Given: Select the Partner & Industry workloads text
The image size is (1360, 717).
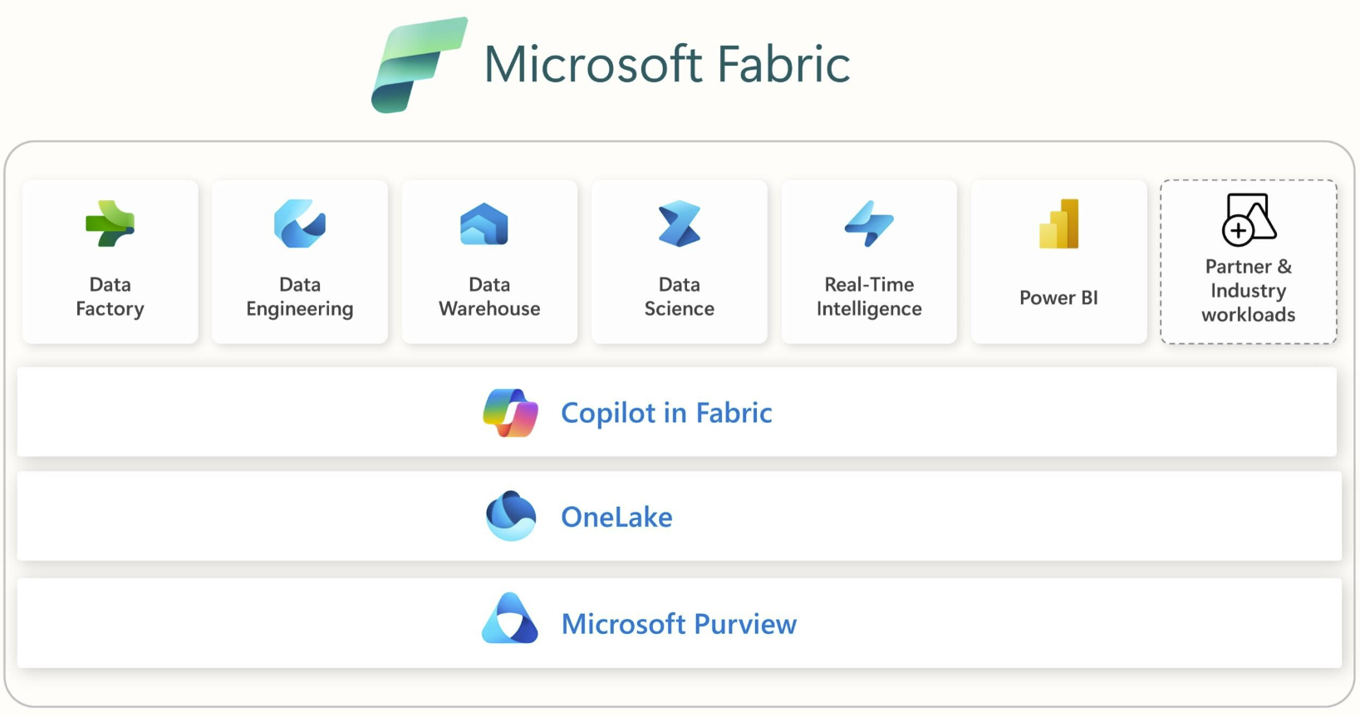Looking at the screenshot, I should tap(1248, 291).
